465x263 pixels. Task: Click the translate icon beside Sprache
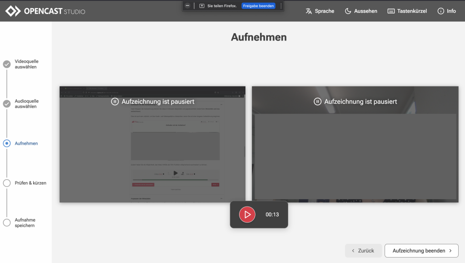coord(309,11)
